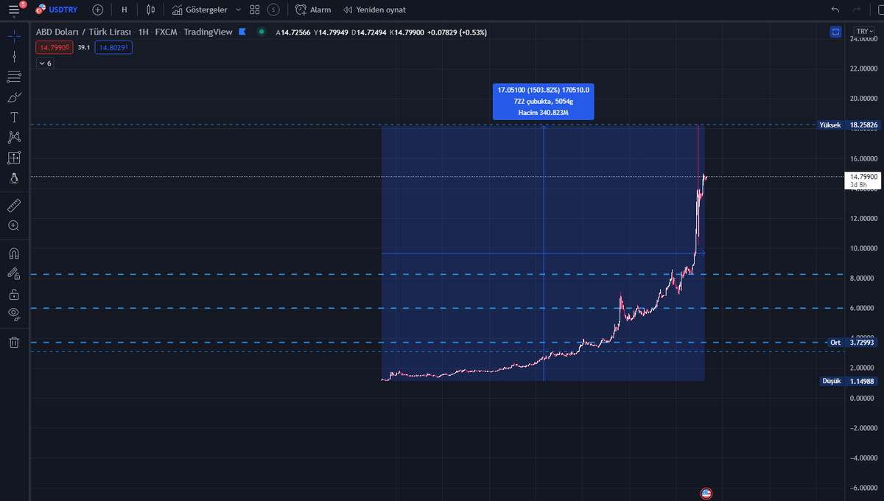Click the blue square button beside TRY
This screenshot has height=501, width=884.
pos(835,32)
